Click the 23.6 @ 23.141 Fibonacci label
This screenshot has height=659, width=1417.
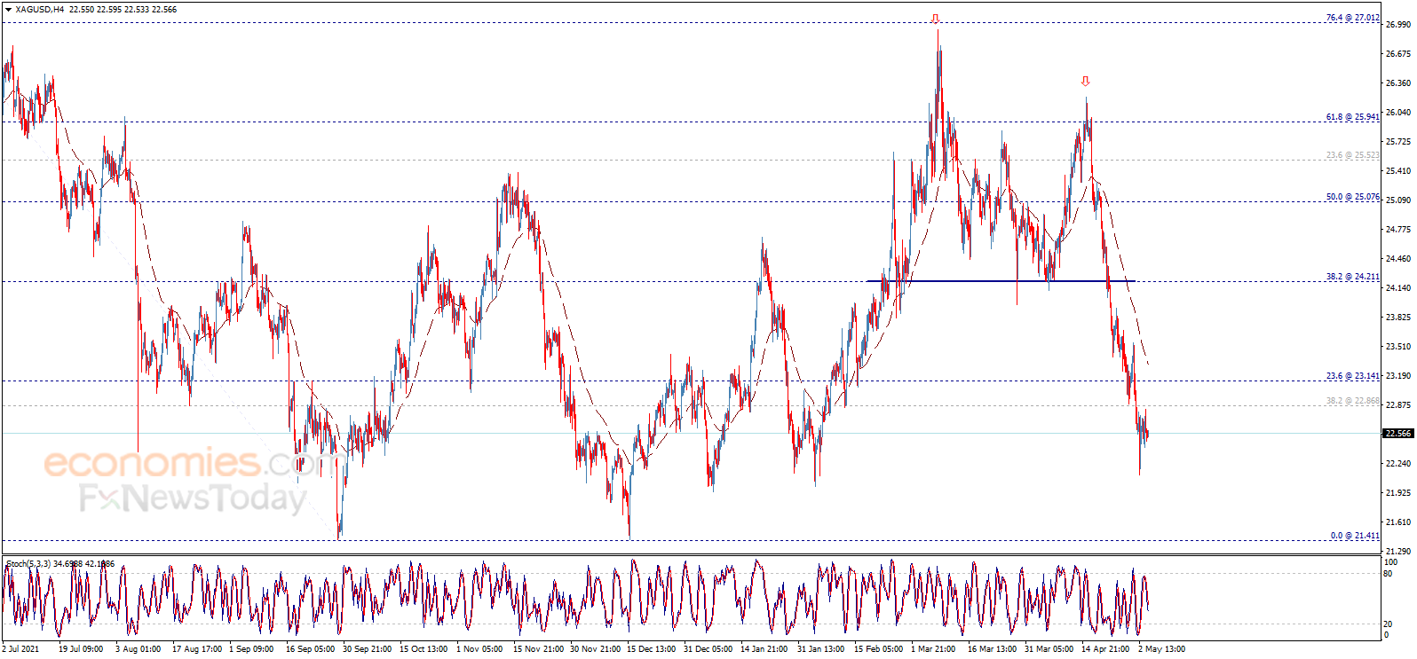click(x=1352, y=376)
